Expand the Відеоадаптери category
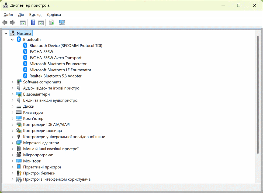 coord(12,94)
